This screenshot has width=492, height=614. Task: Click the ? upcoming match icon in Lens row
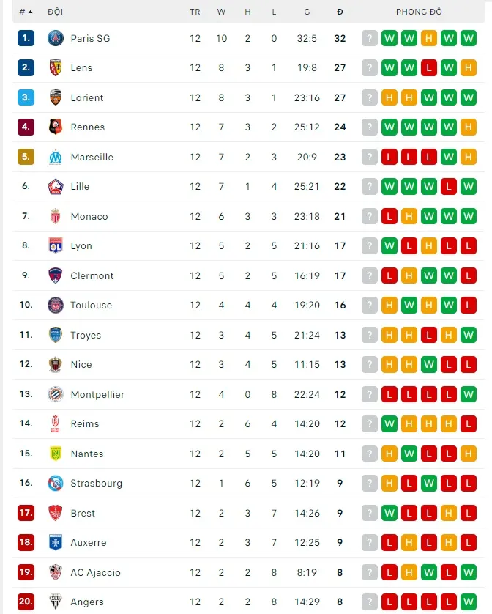pos(369,67)
